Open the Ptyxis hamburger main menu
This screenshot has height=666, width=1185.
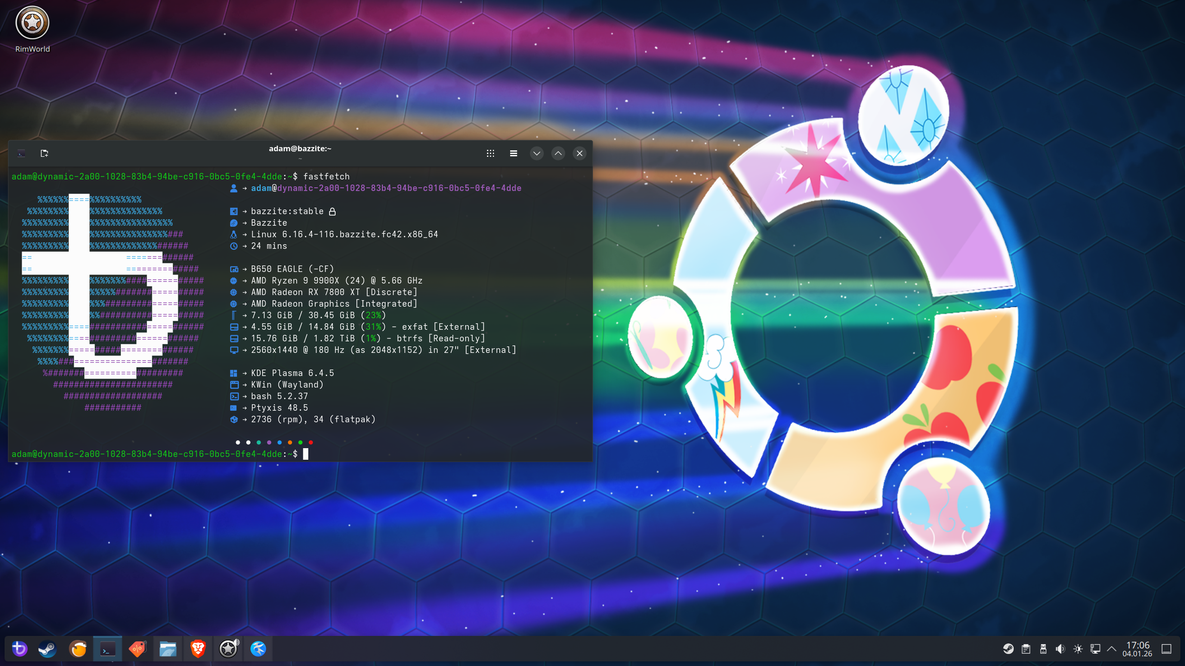pyautogui.click(x=513, y=154)
